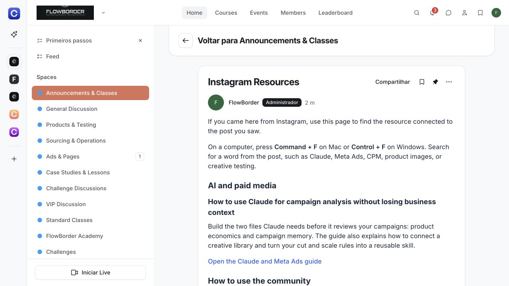Open Case Studies & Lessons space
The height and width of the screenshot is (286, 509).
[90, 172]
